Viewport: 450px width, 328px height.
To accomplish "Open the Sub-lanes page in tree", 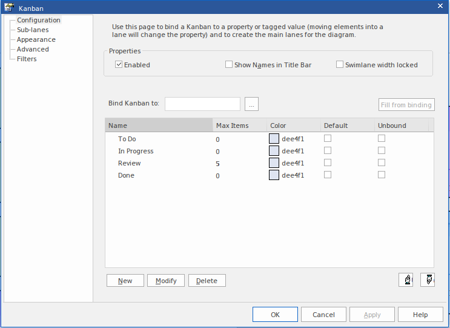I will point(33,30).
